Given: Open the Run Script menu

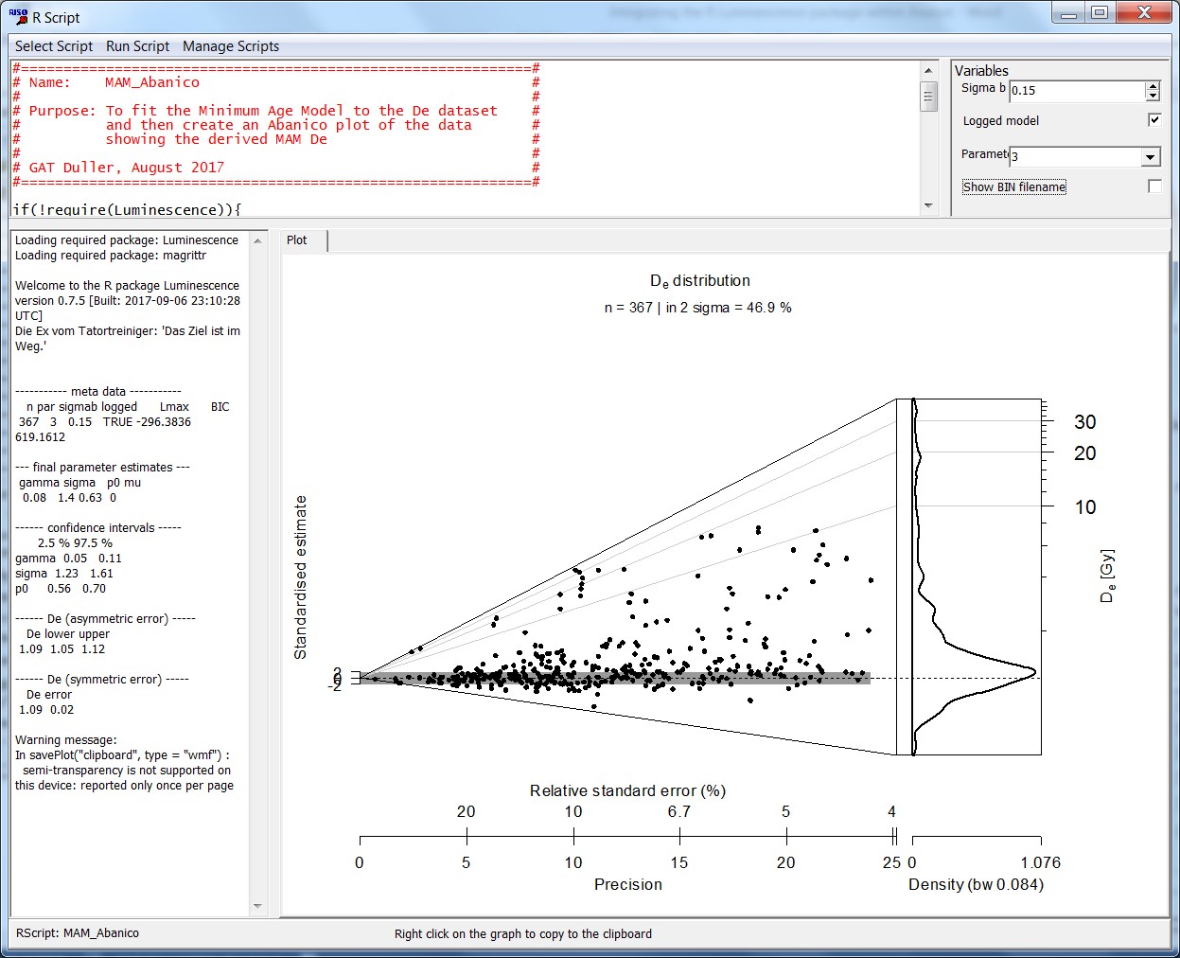Looking at the screenshot, I should coord(138,46).
